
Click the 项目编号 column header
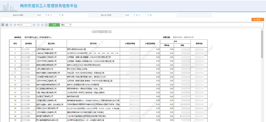pyautogui.click(x=29, y=44)
